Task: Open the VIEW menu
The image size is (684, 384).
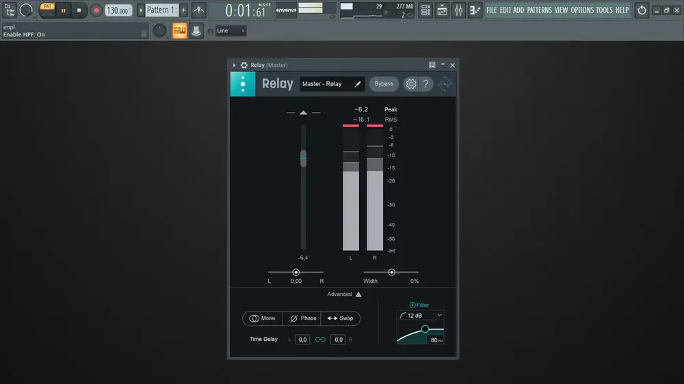Action: (x=561, y=10)
